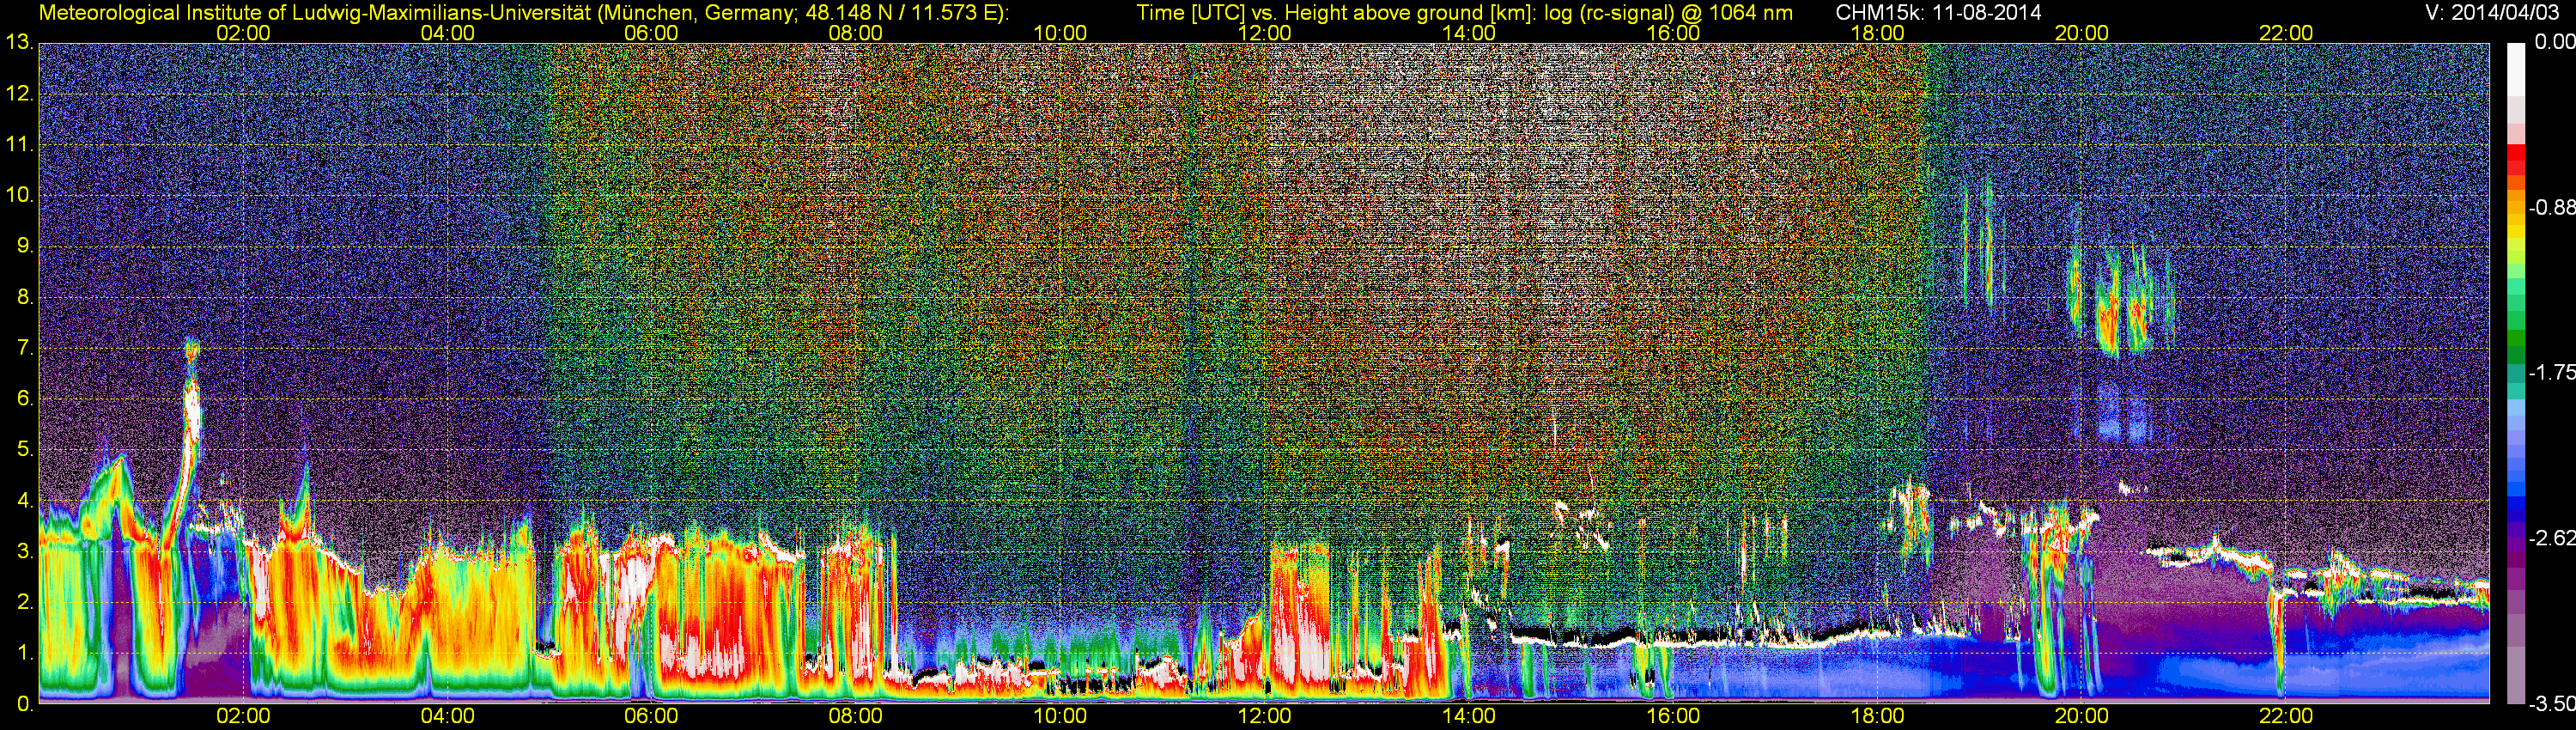Click the height label '10.' on the y-axis

19,195
